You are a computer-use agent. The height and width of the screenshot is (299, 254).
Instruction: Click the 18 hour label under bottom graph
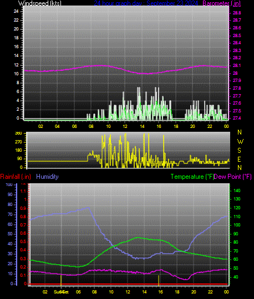coord(177,292)
